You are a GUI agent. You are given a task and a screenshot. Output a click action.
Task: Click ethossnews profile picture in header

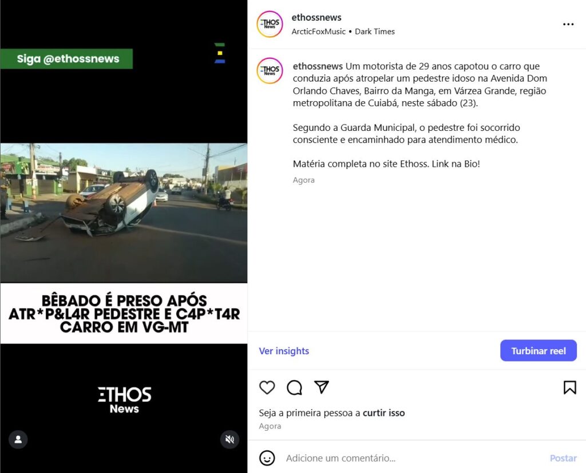pyautogui.click(x=270, y=24)
